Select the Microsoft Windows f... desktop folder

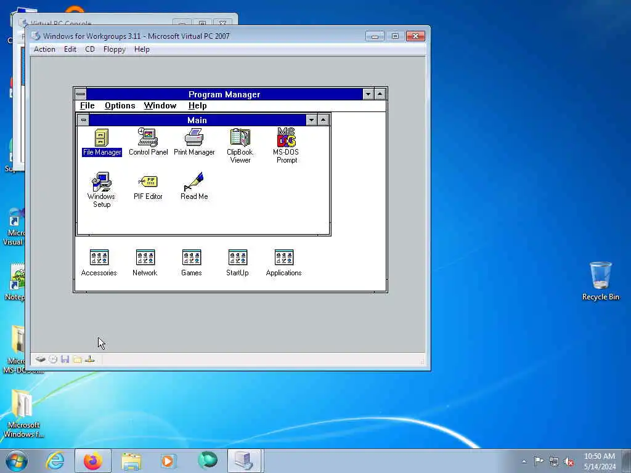click(23, 413)
